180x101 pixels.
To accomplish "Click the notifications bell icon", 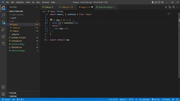I will [x=177, y=99].
